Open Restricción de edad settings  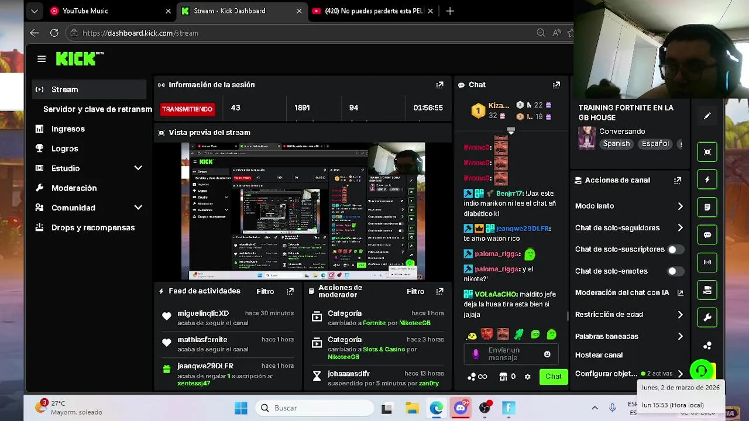pyautogui.click(x=629, y=315)
